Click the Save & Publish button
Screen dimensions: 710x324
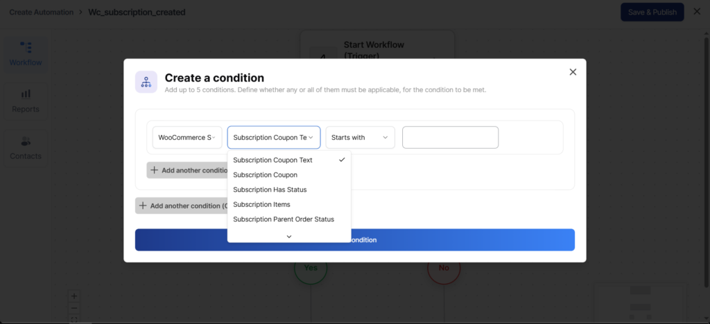pos(652,12)
